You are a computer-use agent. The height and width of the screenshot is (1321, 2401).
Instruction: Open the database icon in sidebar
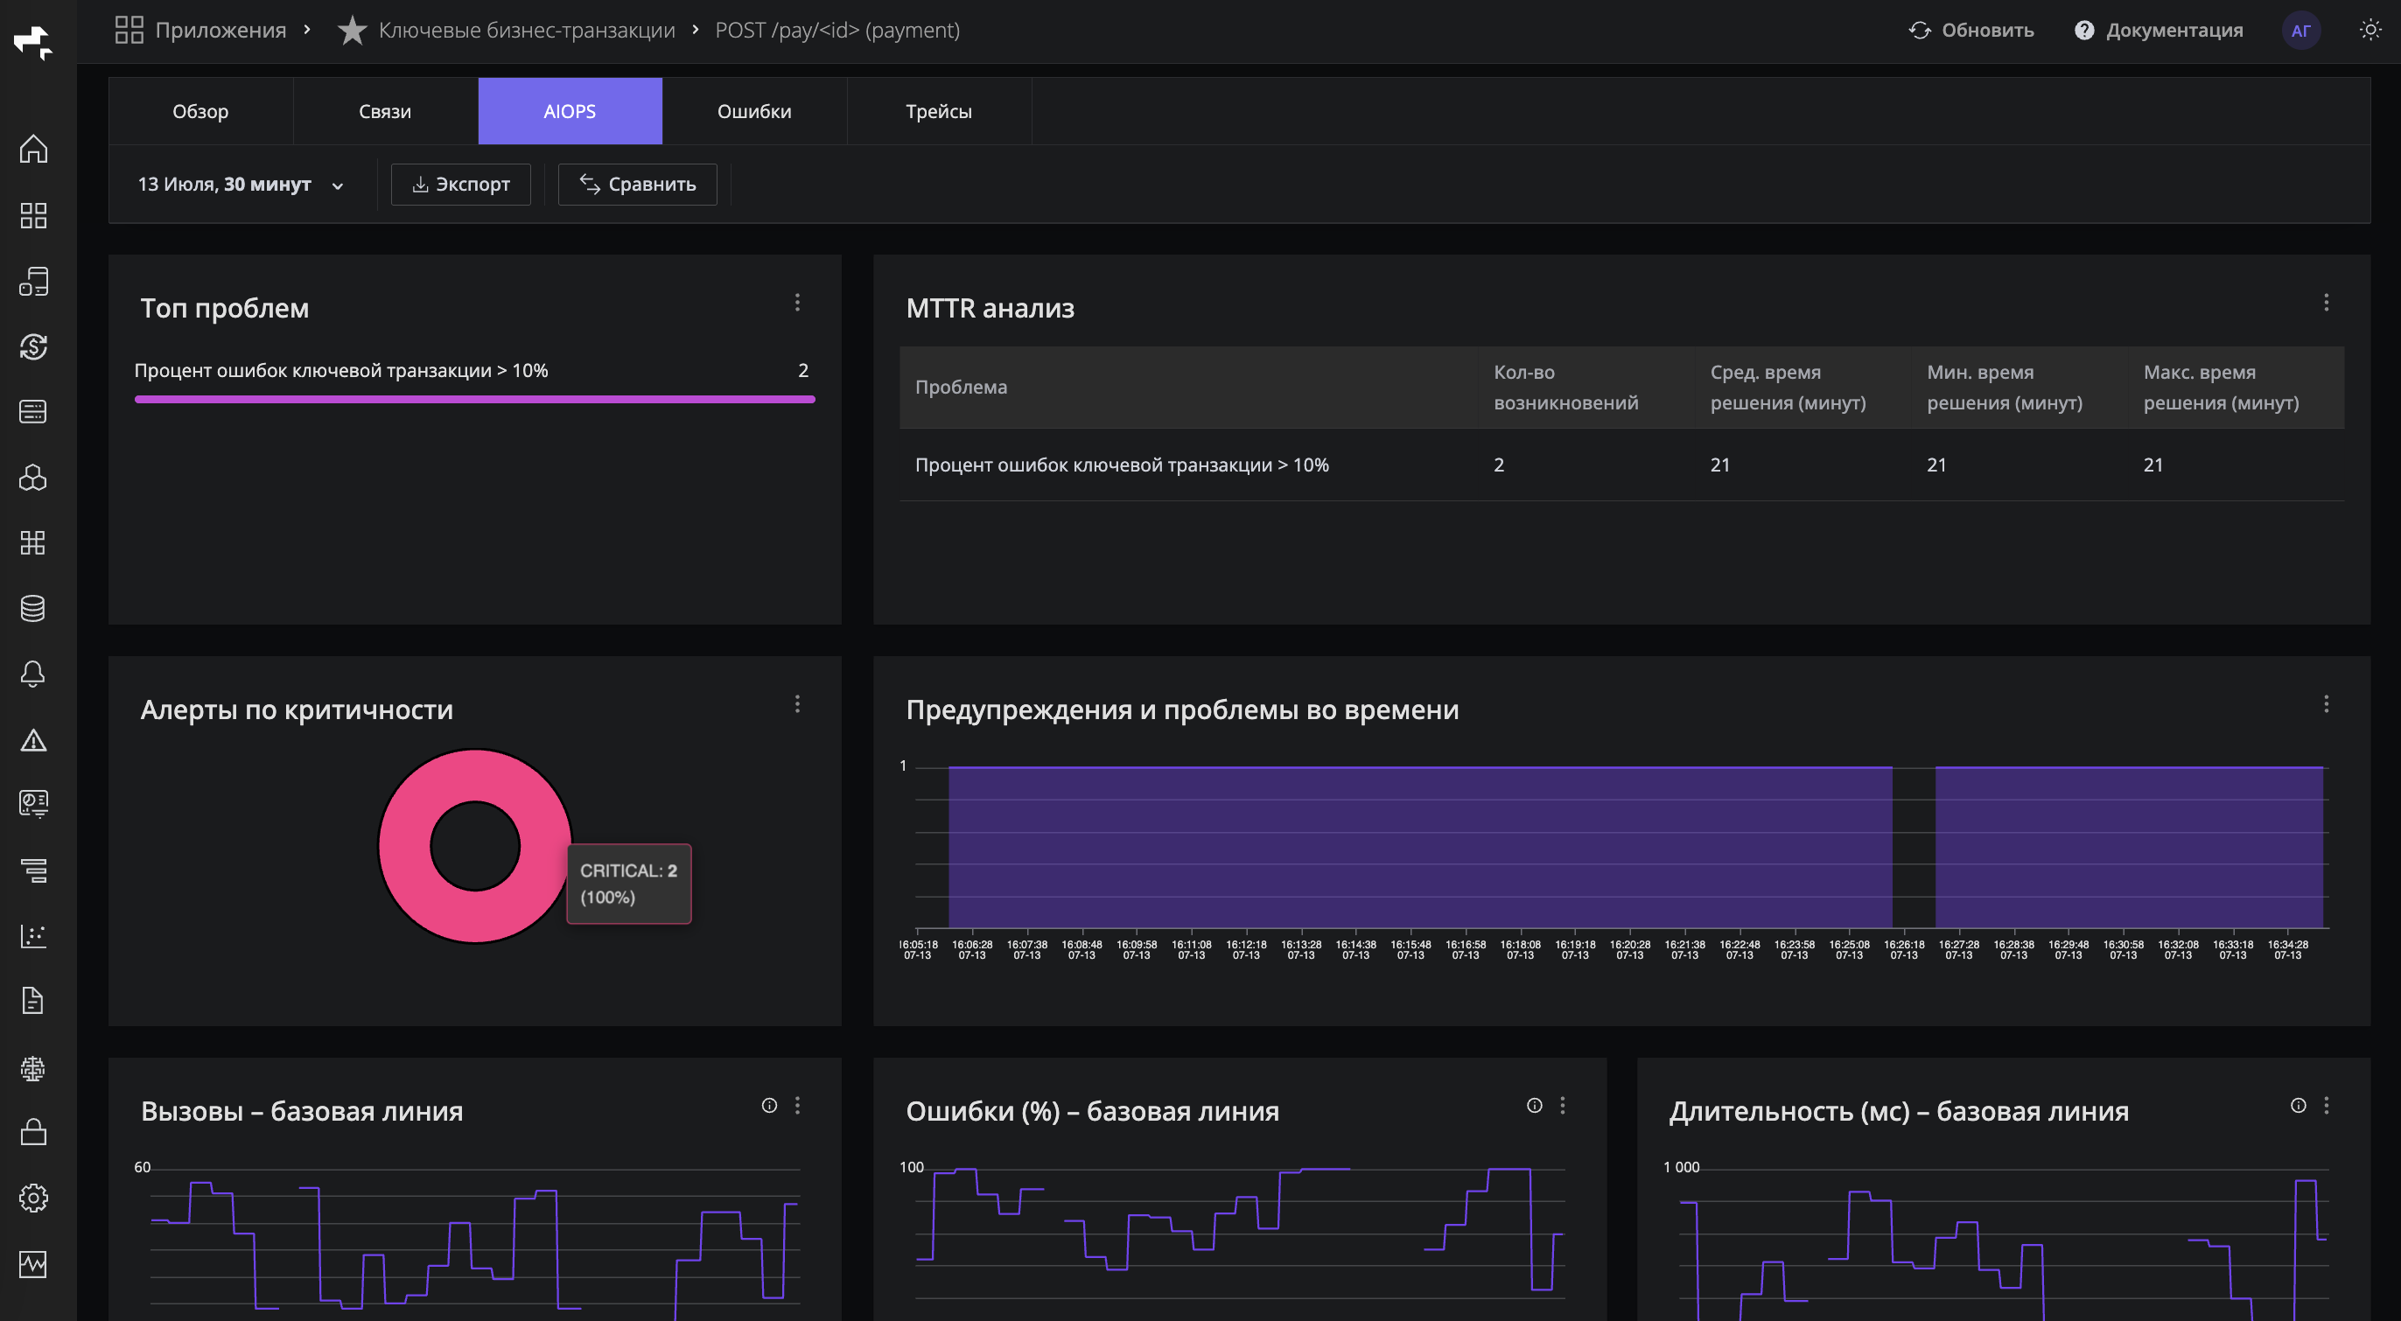pos(33,608)
